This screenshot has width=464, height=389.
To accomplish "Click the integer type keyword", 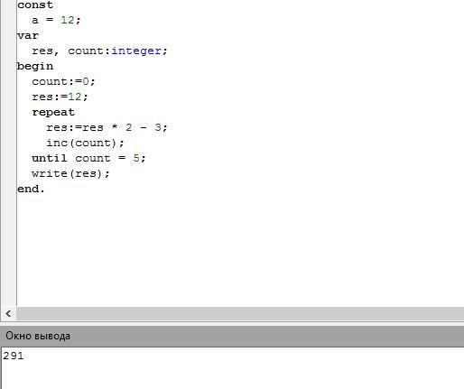I will click(x=136, y=51).
